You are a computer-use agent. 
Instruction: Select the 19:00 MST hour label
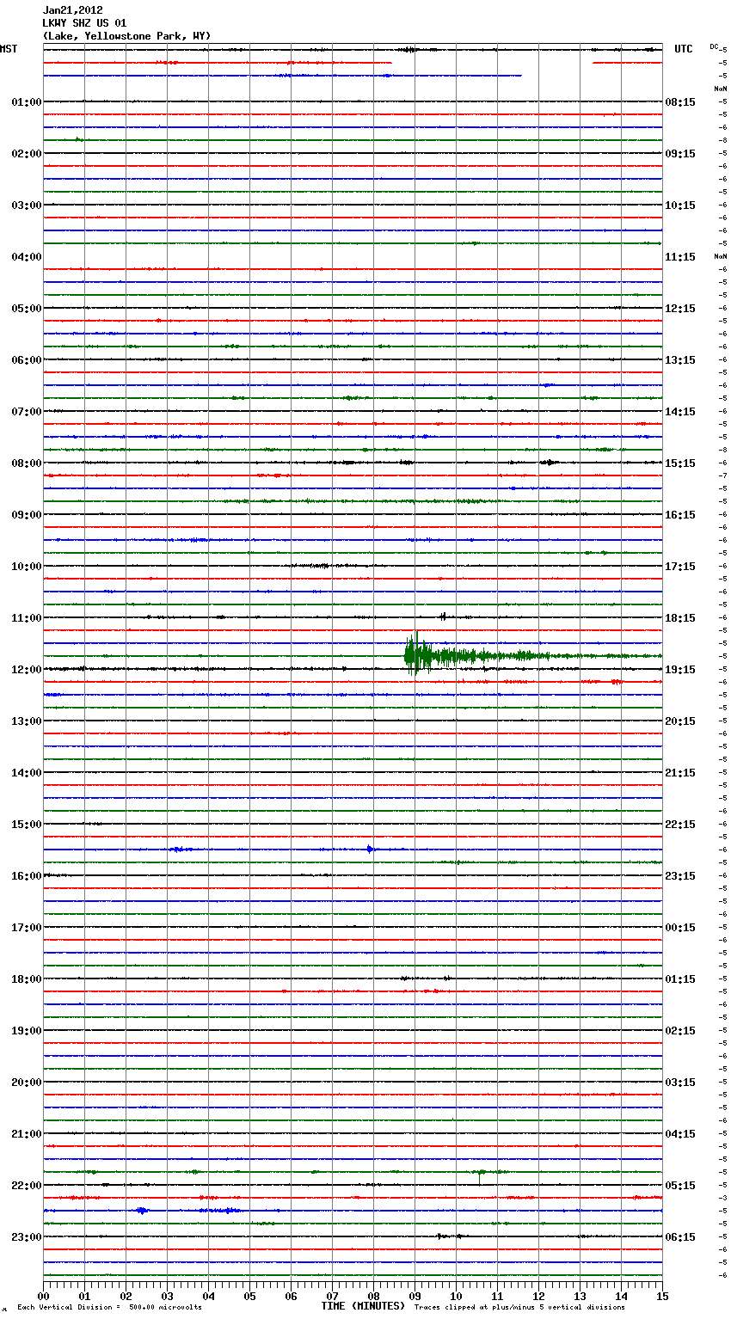(x=26, y=1031)
